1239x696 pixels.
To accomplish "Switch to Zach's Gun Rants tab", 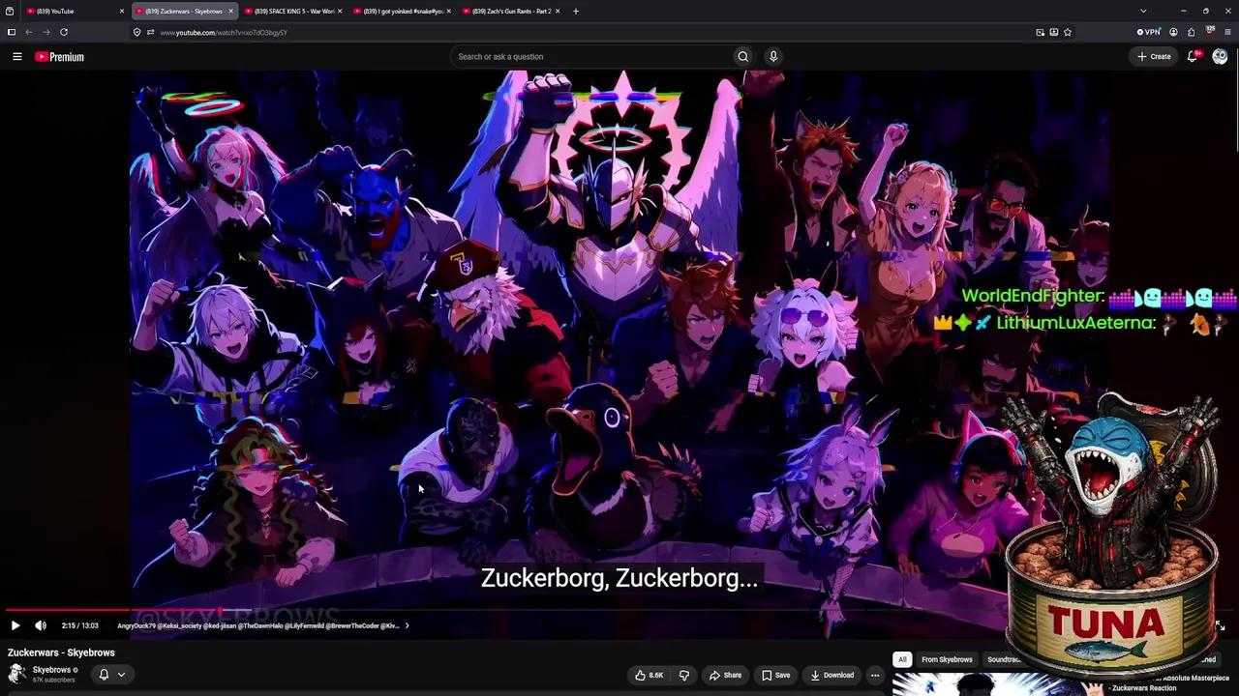I will click(509, 11).
